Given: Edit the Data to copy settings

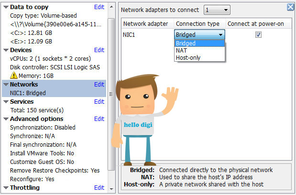Looking at the screenshot, I should tap(99, 7).
